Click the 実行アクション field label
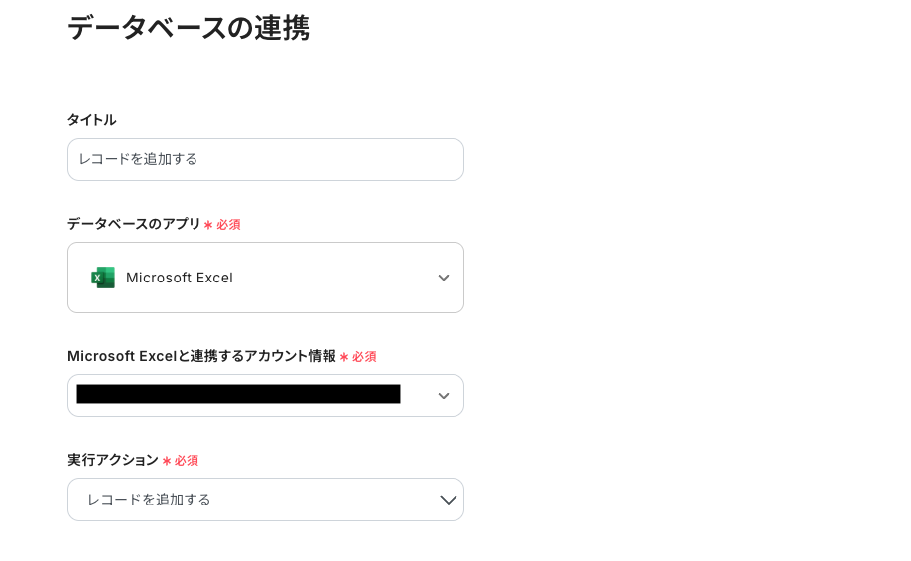This screenshot has width=911, height=561. coord(112,460)
